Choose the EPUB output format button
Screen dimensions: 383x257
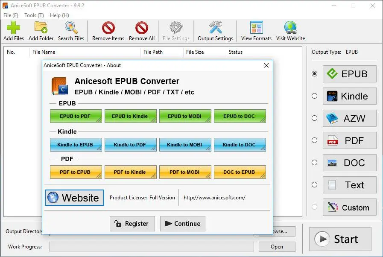coord(350,74)
